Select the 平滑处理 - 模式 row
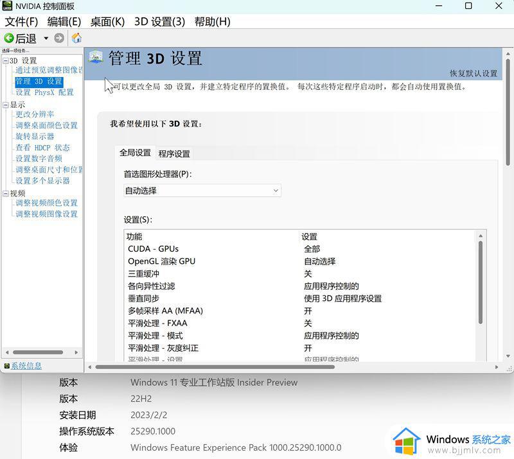514x459 pixels. pyautogui.click(x=300, y=336)
